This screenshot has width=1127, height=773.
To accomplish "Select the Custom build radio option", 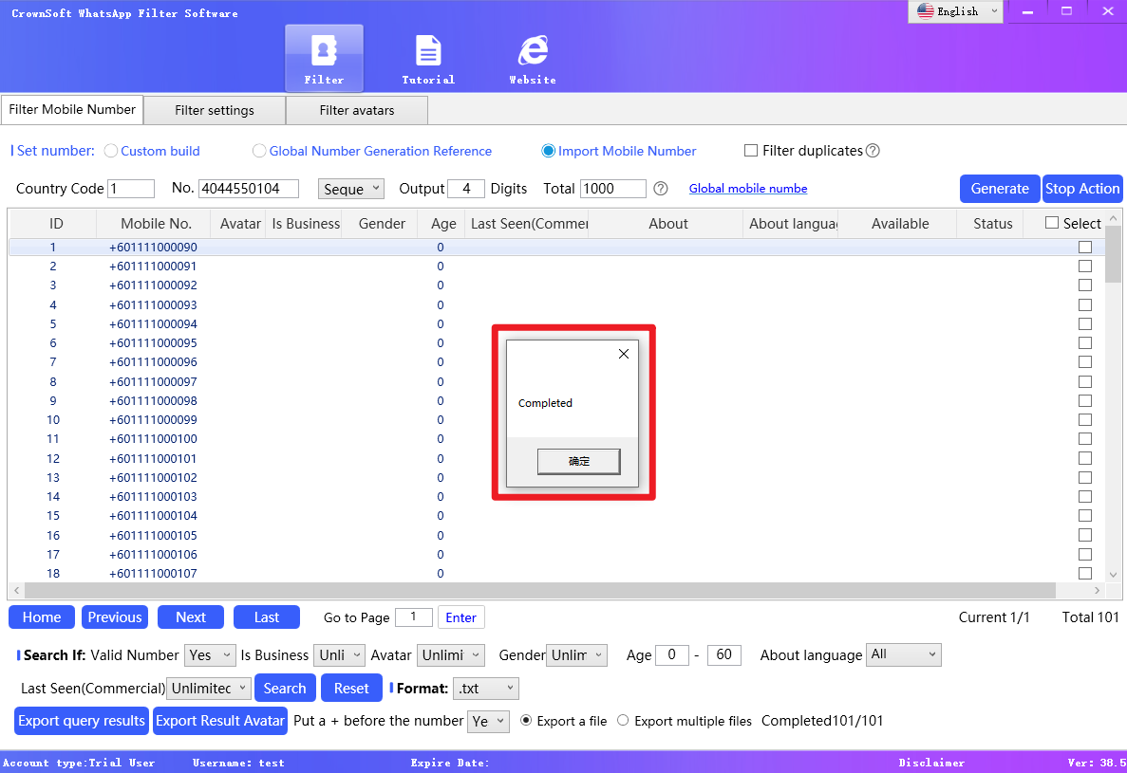I will [111, 151].
